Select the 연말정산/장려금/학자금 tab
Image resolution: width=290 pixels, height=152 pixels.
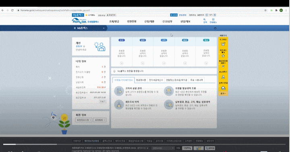176,80
